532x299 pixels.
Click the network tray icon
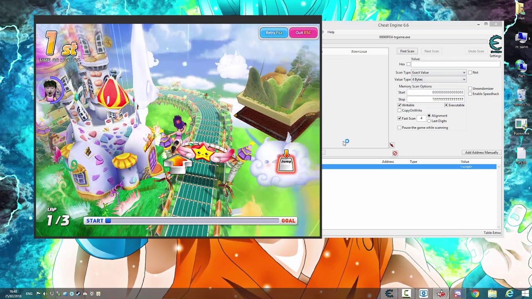(52, 294)
